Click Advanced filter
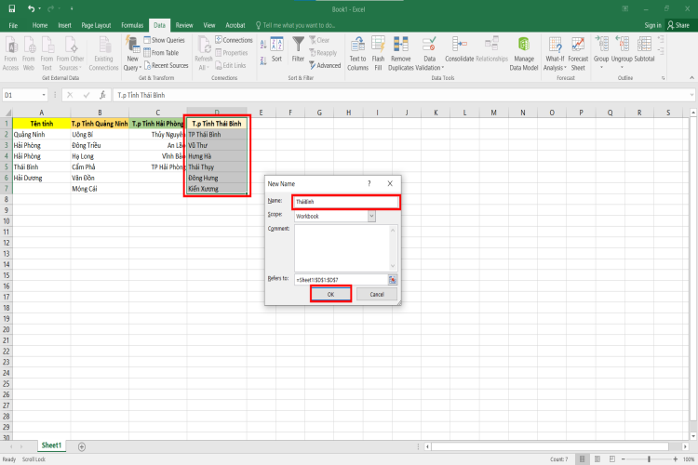This screenshot has width=698, height=465. (x=326, y=66)
